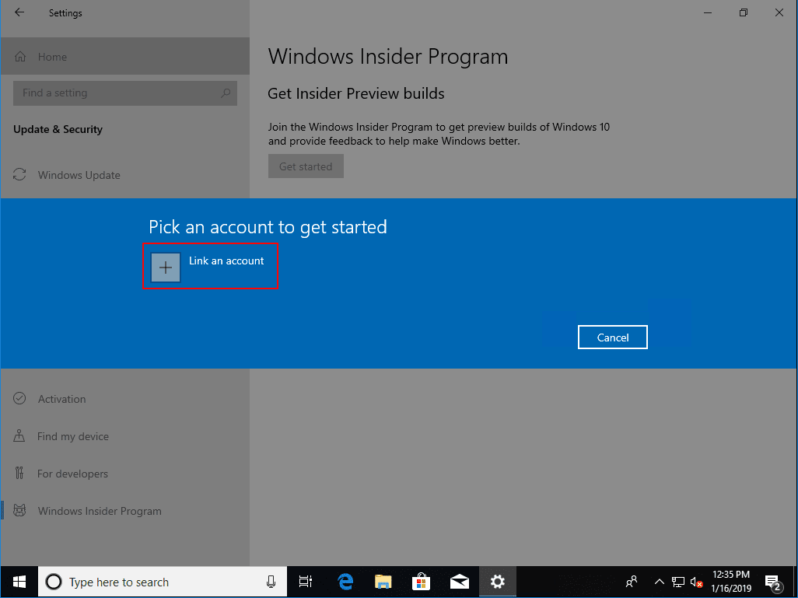Screen dimensions: 798x598
Task: Open Action Center notifications
Action: (x=772, y=582)
